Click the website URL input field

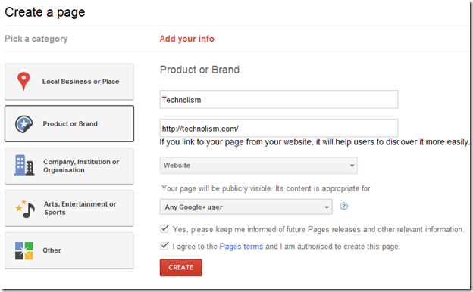(x=279, y=129)
